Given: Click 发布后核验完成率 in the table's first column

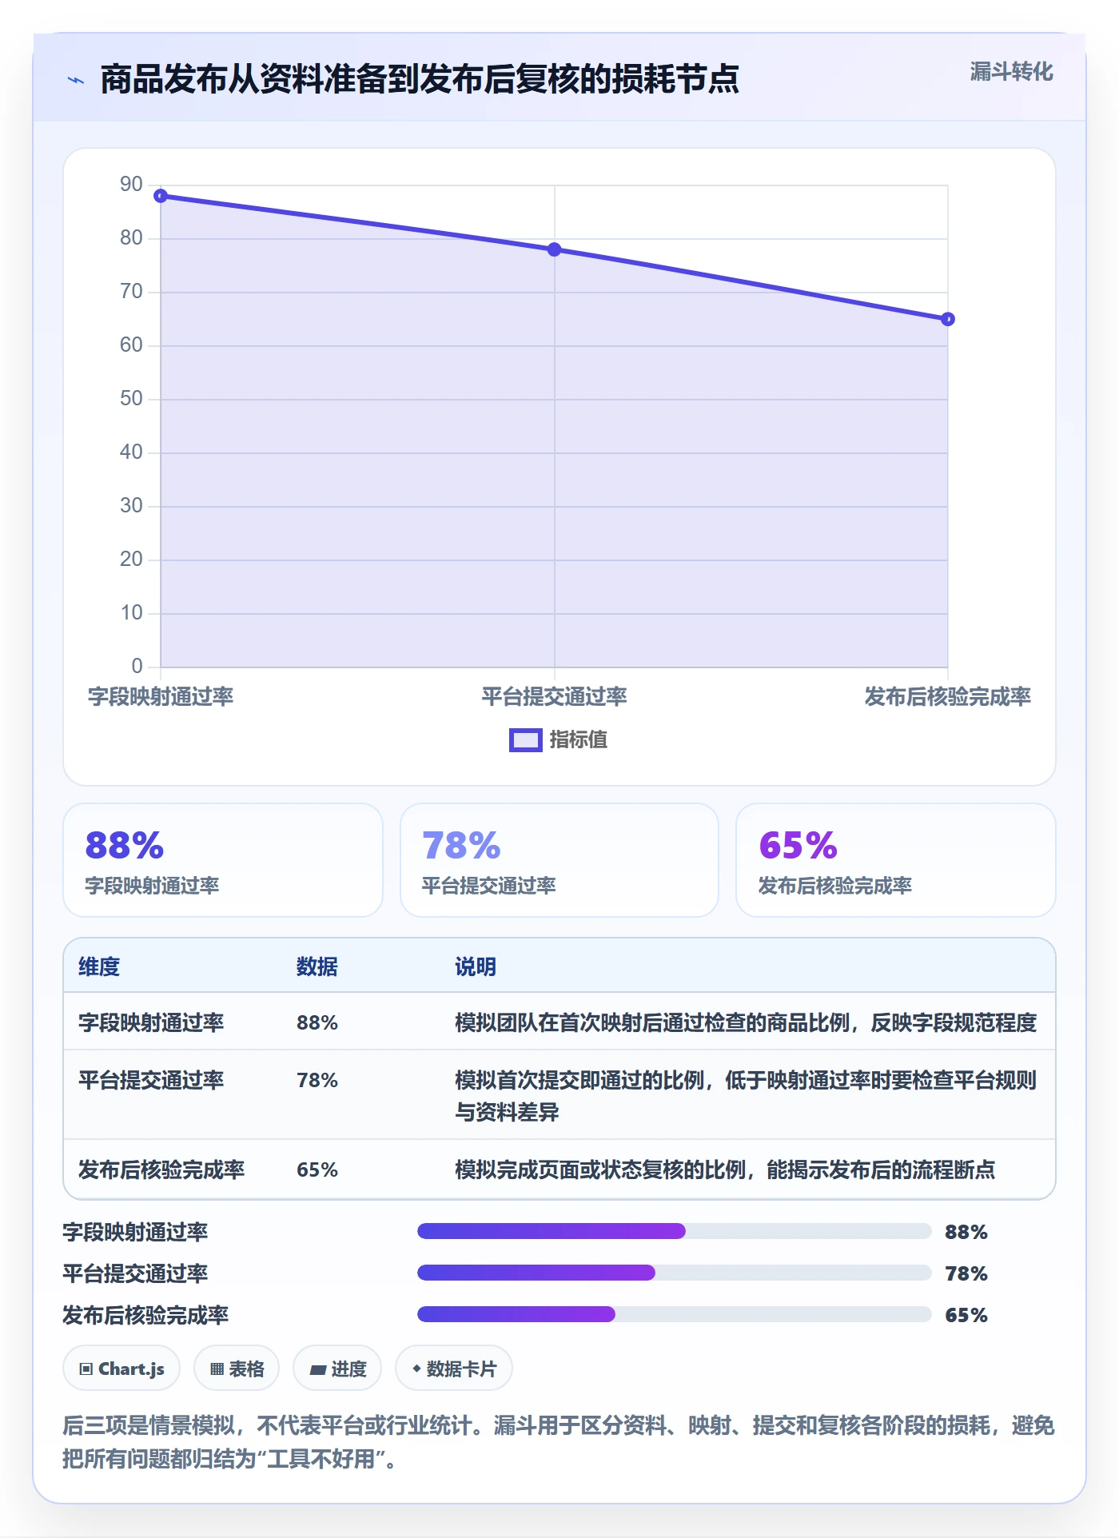Looking at the screenshot, I should click(161, 1169).
